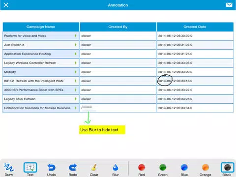Open campaign 'Application Experience Routing'

28,54
